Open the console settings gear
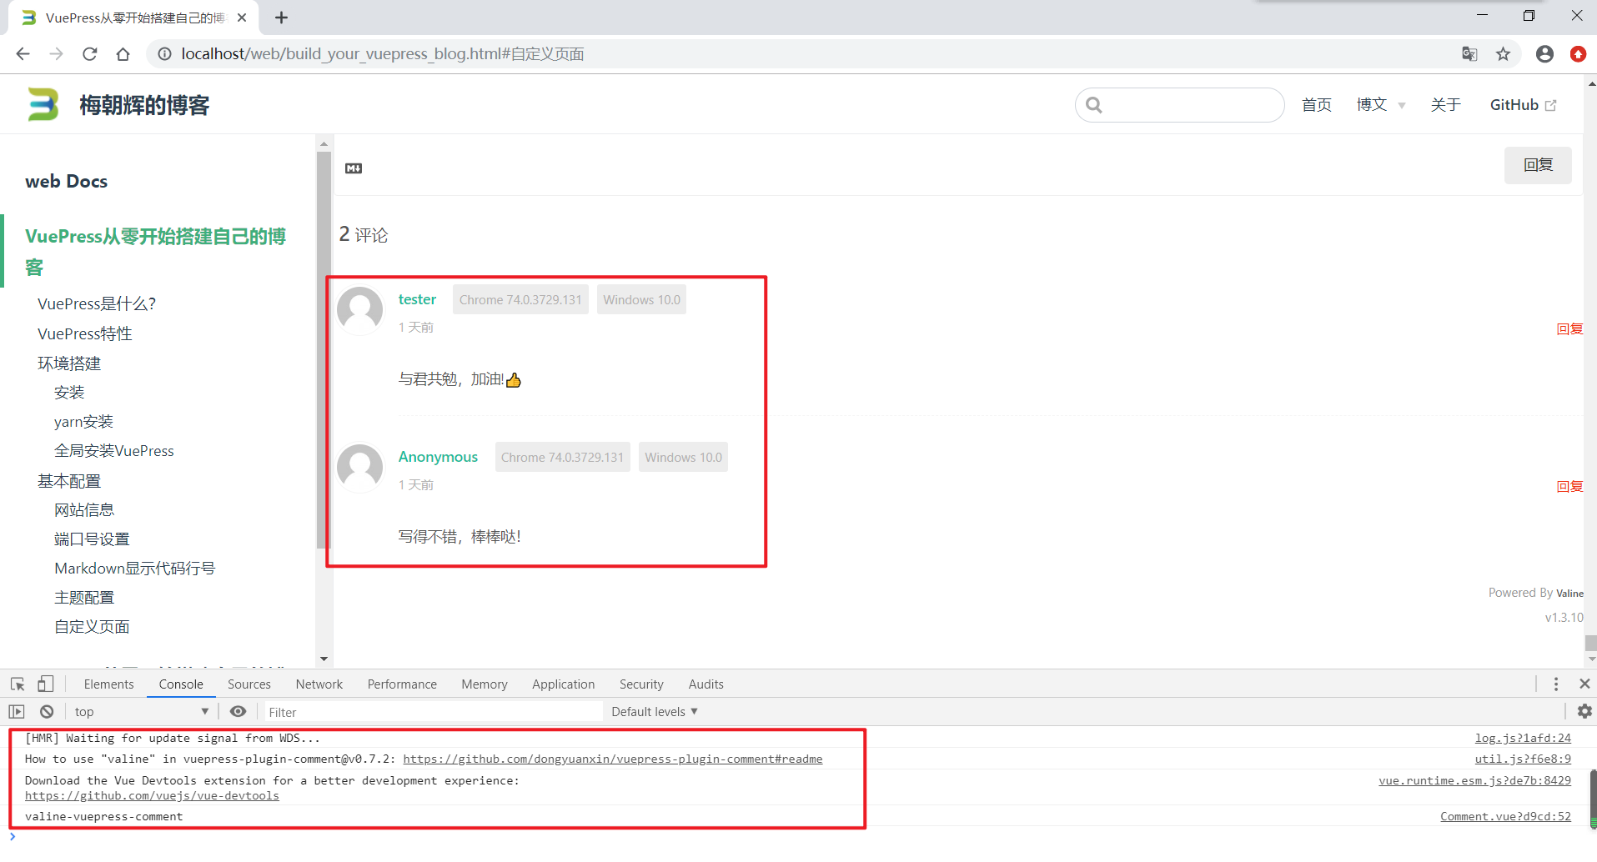 1584,712
